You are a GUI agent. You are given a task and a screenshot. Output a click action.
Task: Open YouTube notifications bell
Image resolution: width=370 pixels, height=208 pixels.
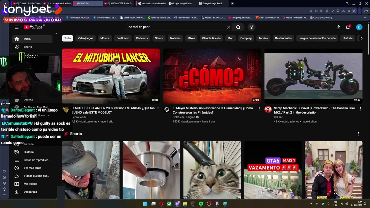348,27
